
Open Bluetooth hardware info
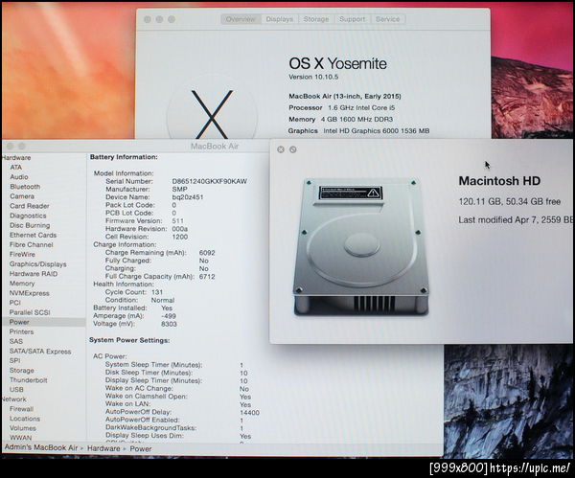pyautogui.click(x=25, y=187)
